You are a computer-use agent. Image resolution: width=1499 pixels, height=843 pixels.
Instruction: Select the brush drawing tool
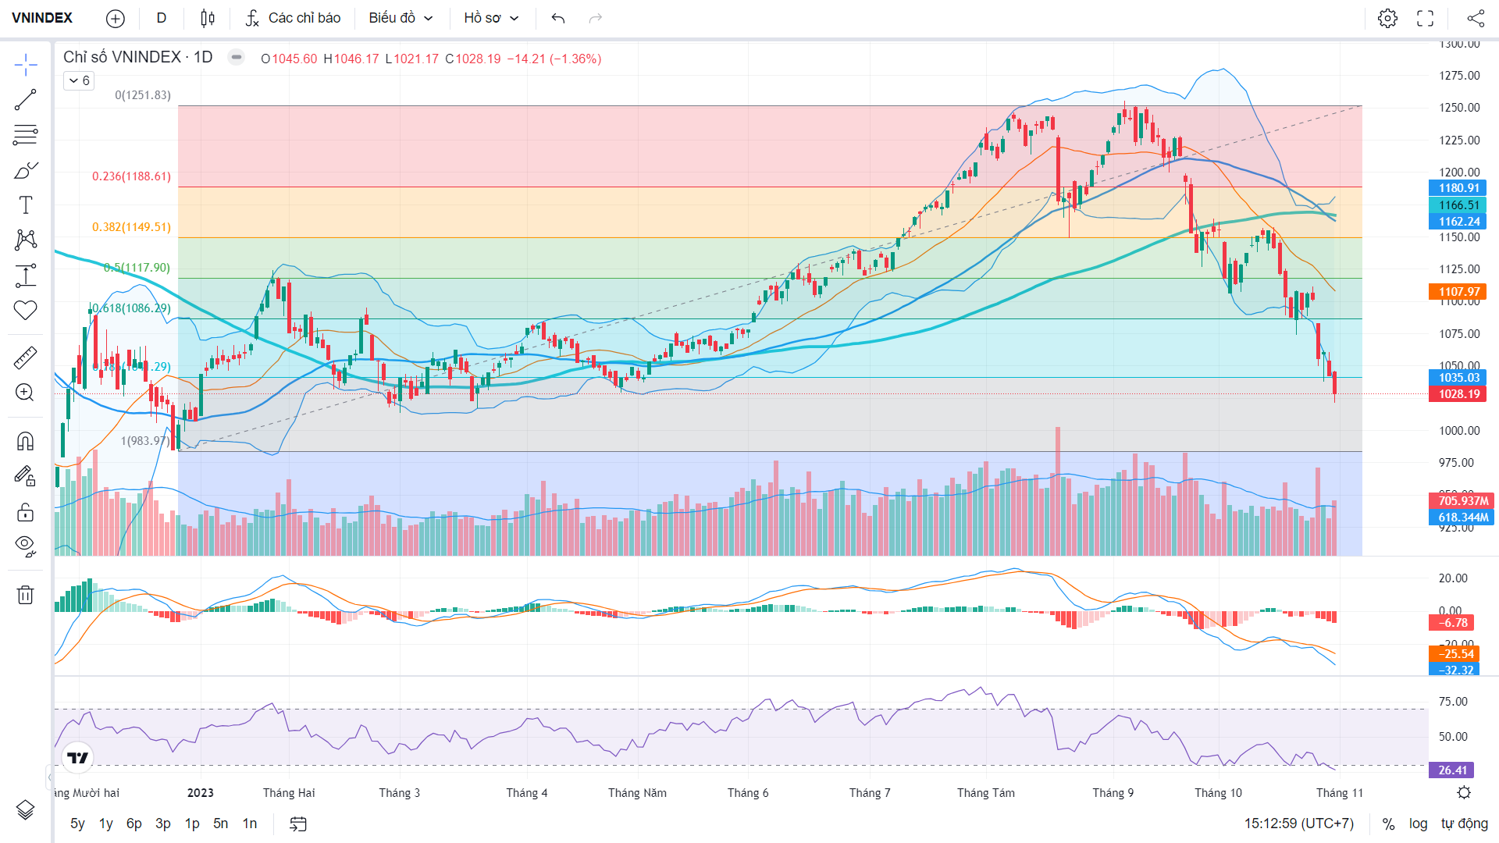click(25, 170)
